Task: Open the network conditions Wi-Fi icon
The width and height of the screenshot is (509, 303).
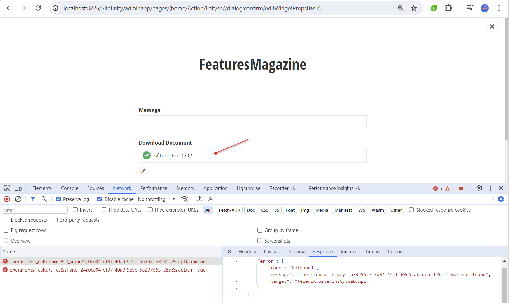Action: tap(185, 199)
